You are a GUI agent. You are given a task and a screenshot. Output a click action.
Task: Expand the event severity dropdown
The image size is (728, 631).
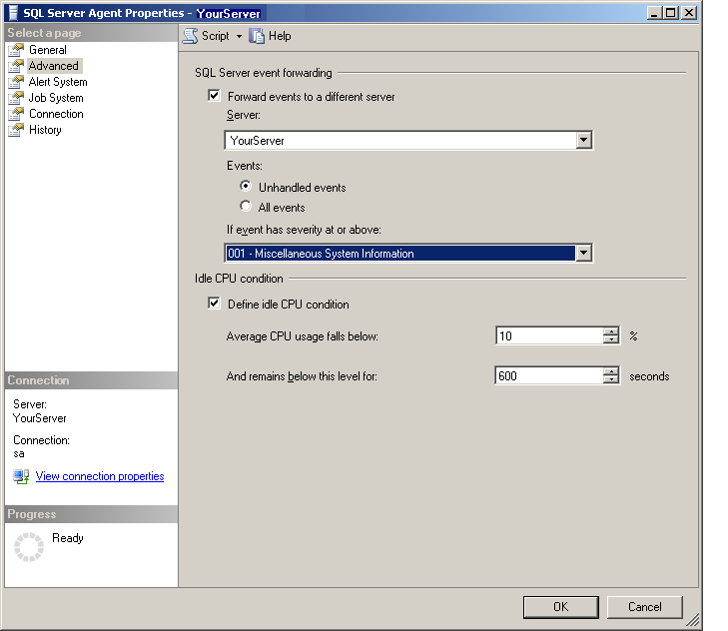coord(584,254)
